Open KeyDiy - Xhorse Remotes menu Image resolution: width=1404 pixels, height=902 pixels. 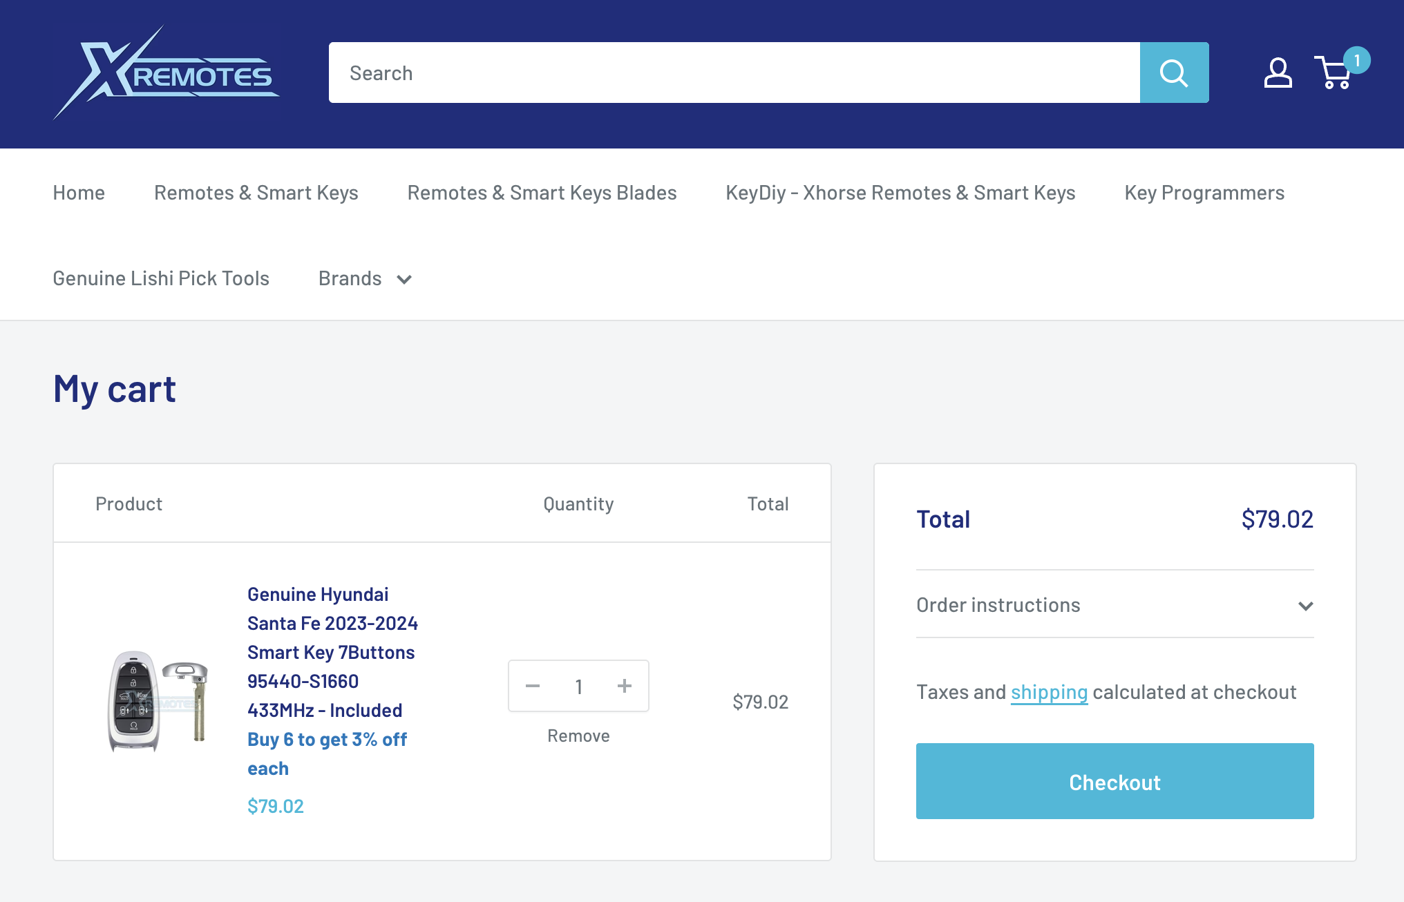[x=900, y=193]
